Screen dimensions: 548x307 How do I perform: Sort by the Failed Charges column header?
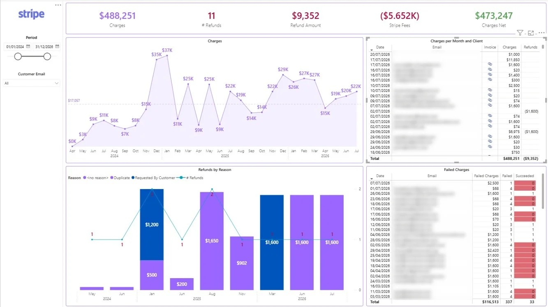[486, 176]
